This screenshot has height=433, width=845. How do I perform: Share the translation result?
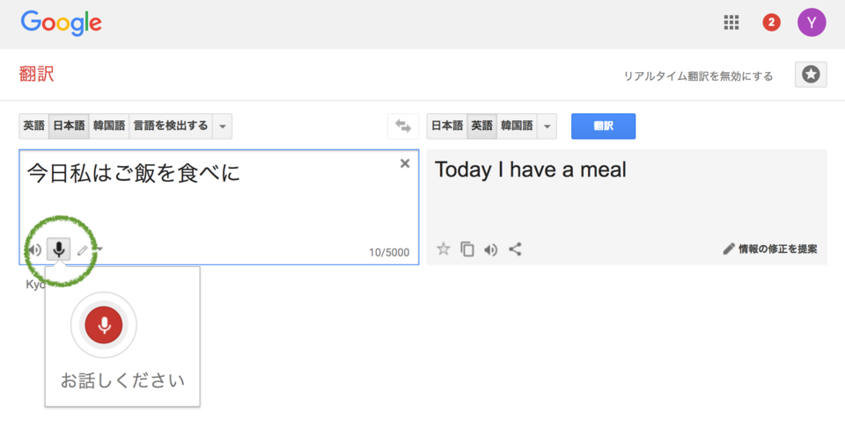pos(515,249)
